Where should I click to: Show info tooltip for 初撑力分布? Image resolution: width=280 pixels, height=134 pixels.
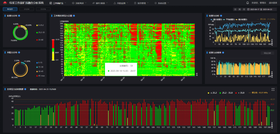(19, 16)
